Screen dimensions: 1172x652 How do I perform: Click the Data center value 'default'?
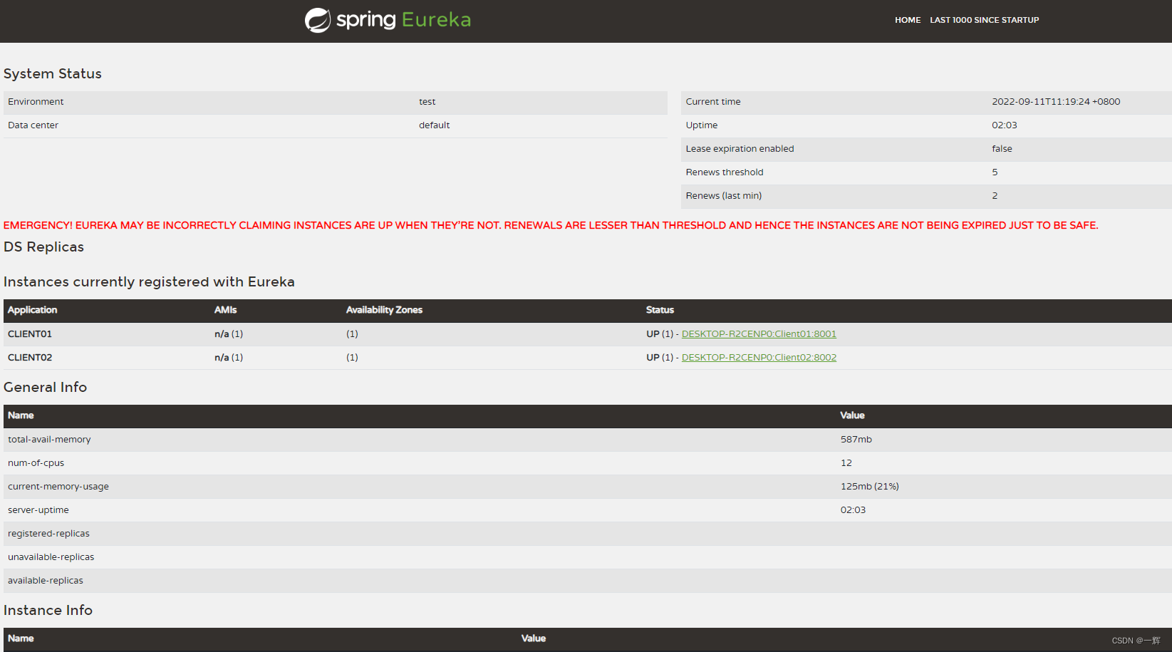click(x=434, y=125)
